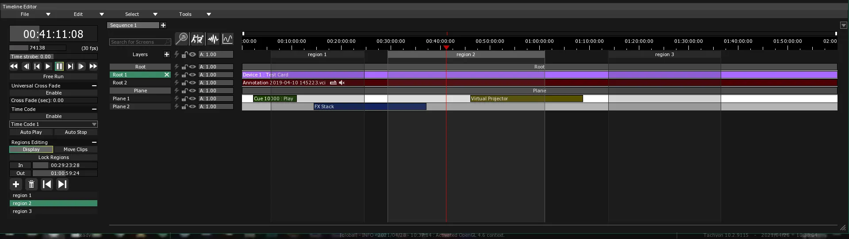Adjust Root 1 alpha A: 1.00 slider
This screenshot has width=849, height=239.
216,75
